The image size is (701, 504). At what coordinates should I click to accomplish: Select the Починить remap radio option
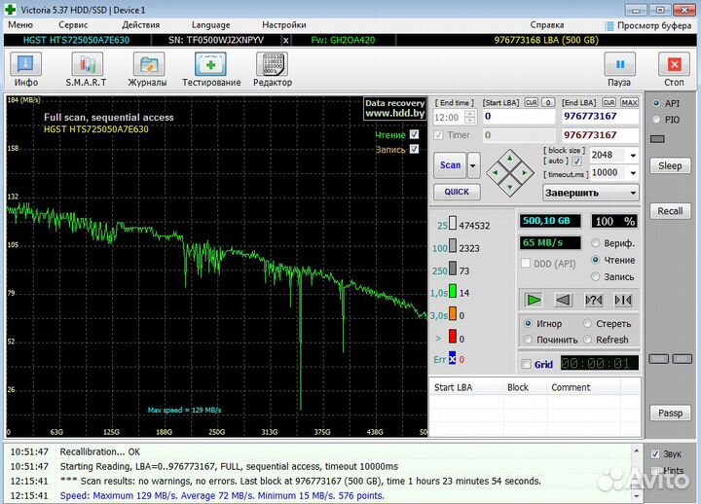(530, 340)
